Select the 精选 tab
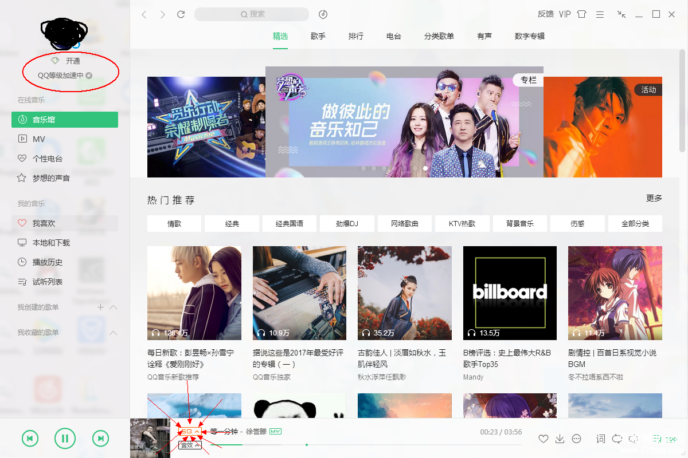 click(x=280, y=36)
